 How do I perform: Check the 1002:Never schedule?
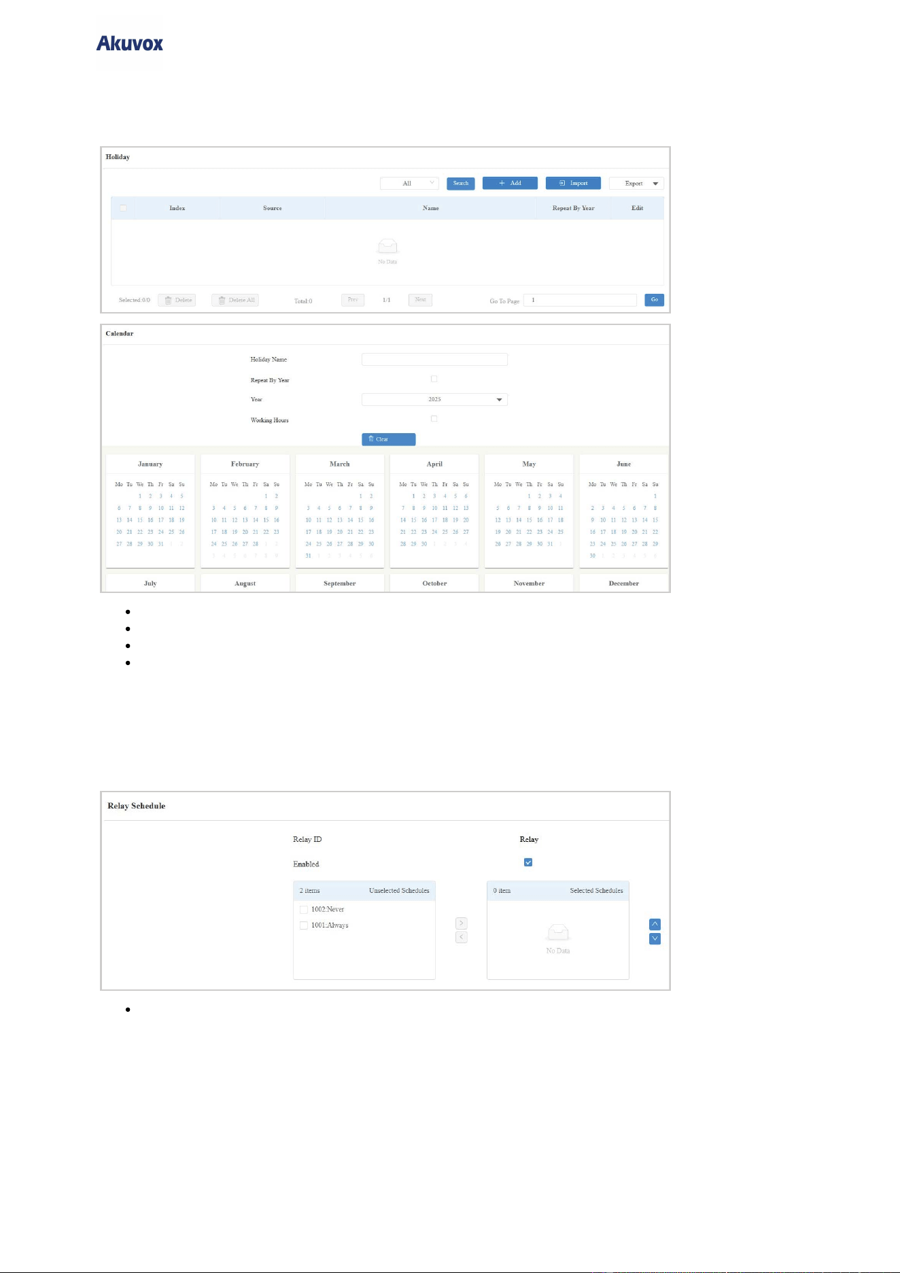tap(304, 909)
